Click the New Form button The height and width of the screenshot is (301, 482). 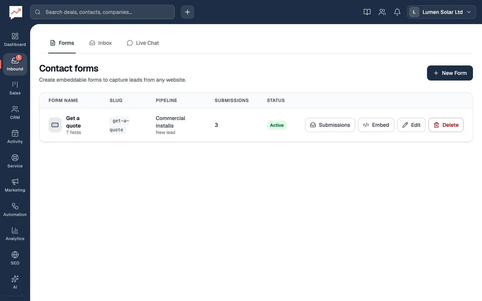[450, 73]
